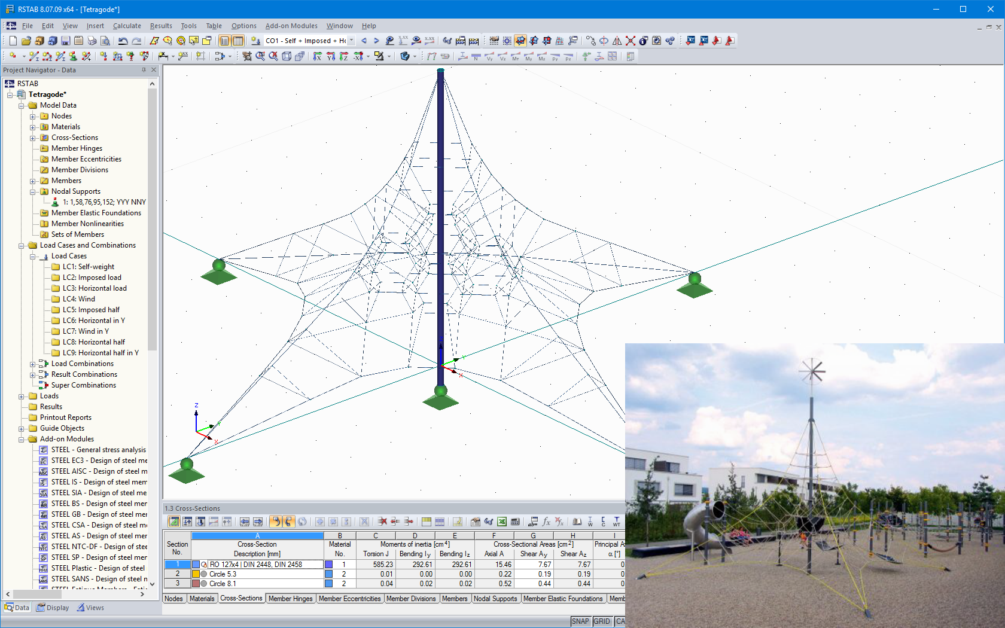Export table to Excel icon
This screenshot has height=628, width=1005.
point(502,522)
